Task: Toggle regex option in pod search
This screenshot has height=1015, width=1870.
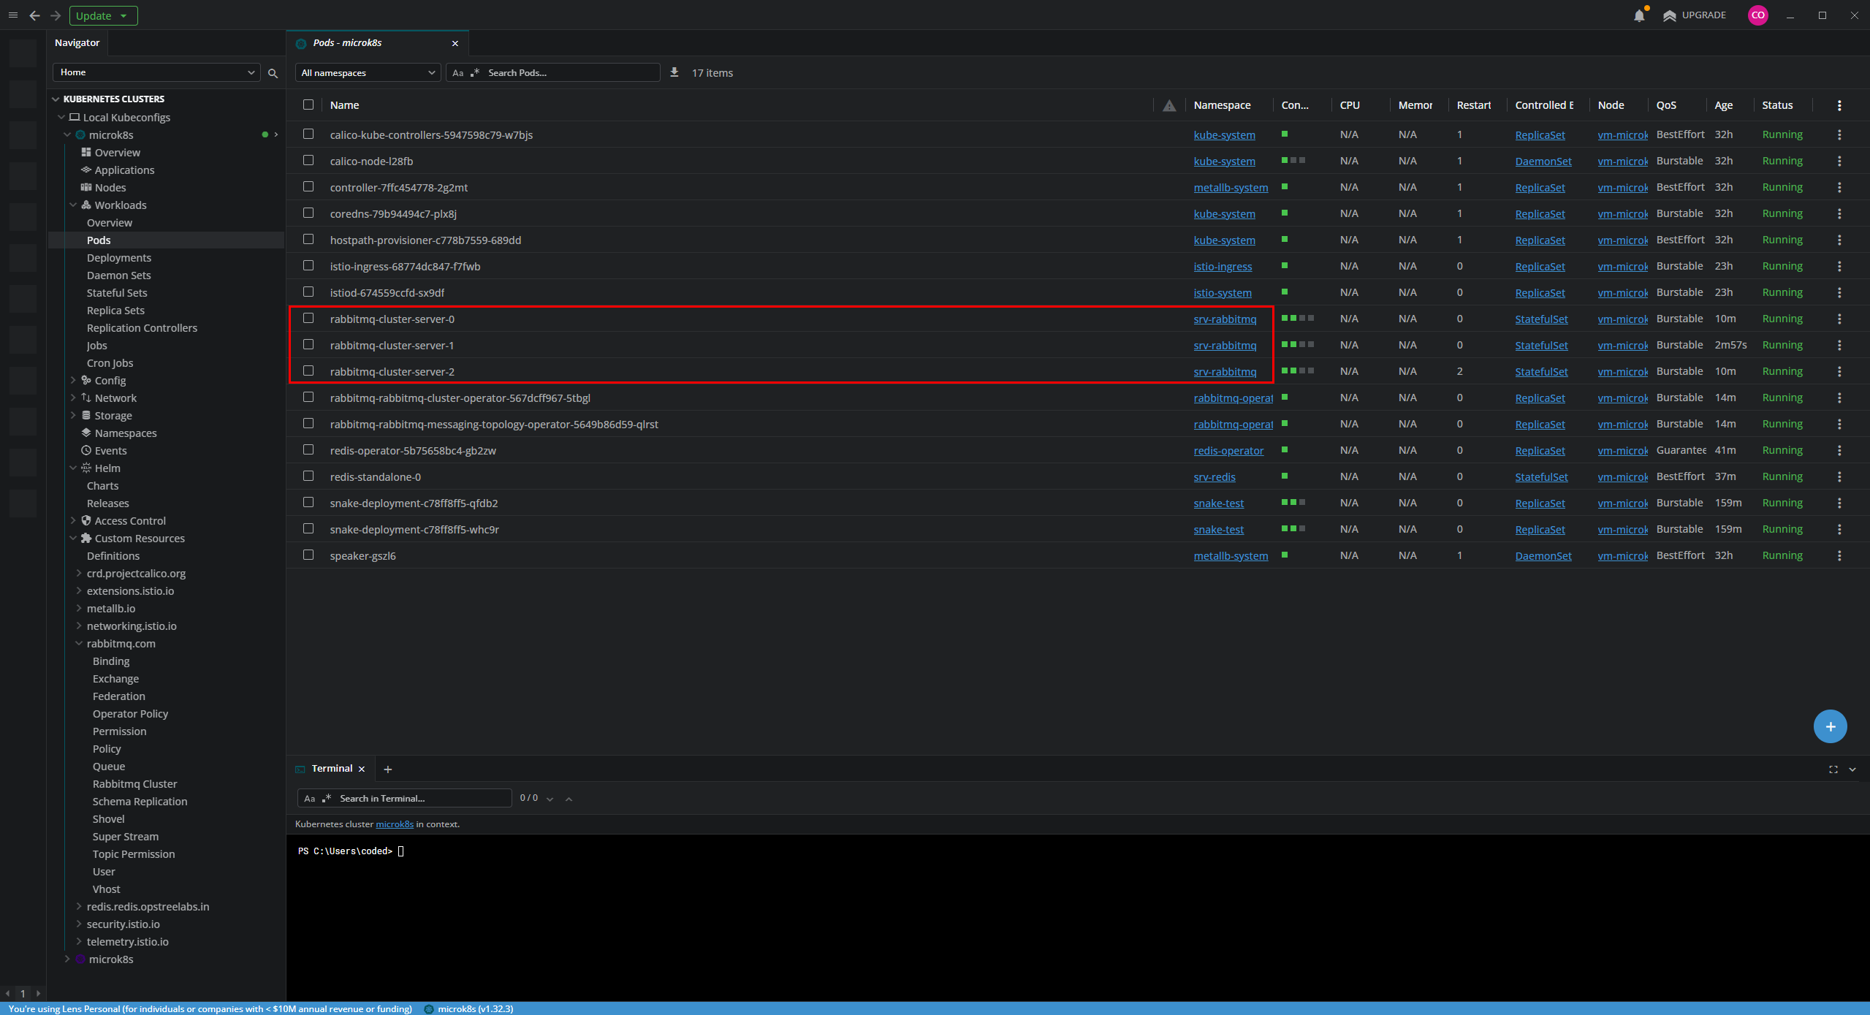Action: coord(475,73)
